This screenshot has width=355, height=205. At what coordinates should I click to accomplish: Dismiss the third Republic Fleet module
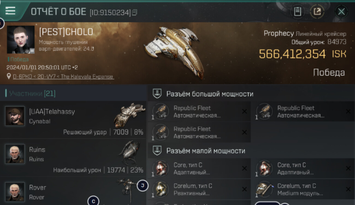[x=244, y=132]
